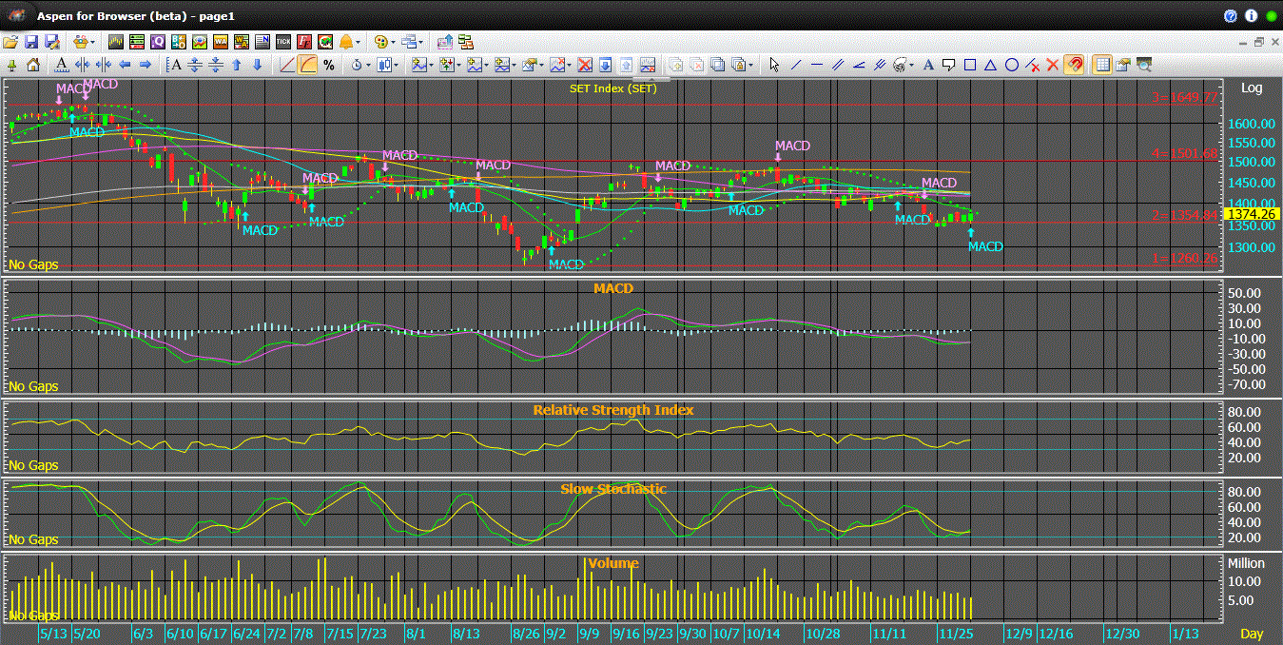Image resolution: width=1283 pixels, height=645 pixels.
Task: Click the home icon in chart toolbar
Action: click(33, 65)
